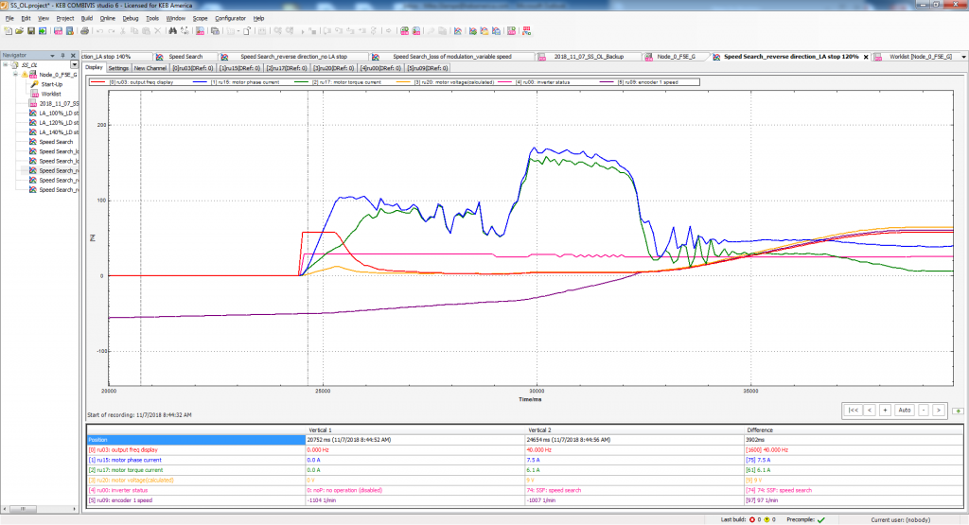Click the Auto scale button
The width and height of the screenshot is (969, 525).
(904, 411)
